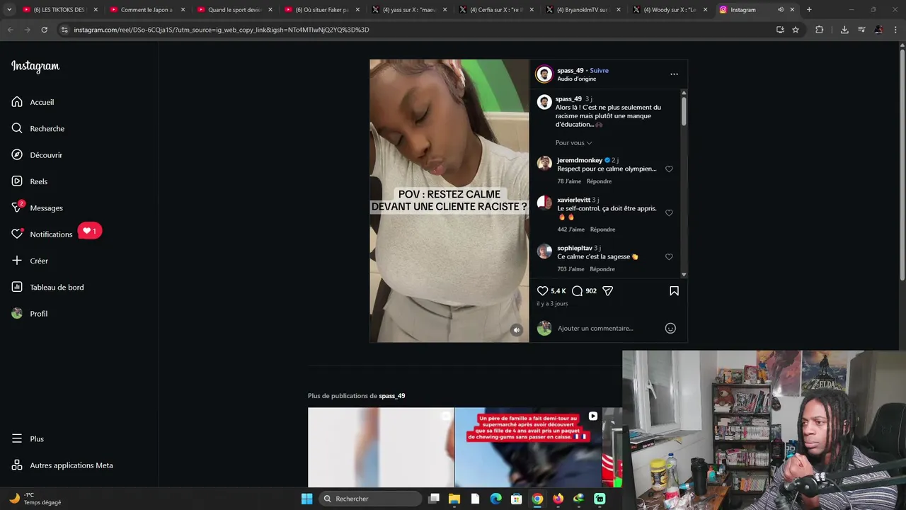Open the first spass_49 publication thumbnail

[x=381, y=447]
